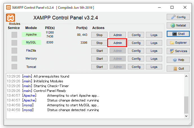Viewport: 194px width, 128px height.
Task: Start the Mercury module
Action: [99, 59]
